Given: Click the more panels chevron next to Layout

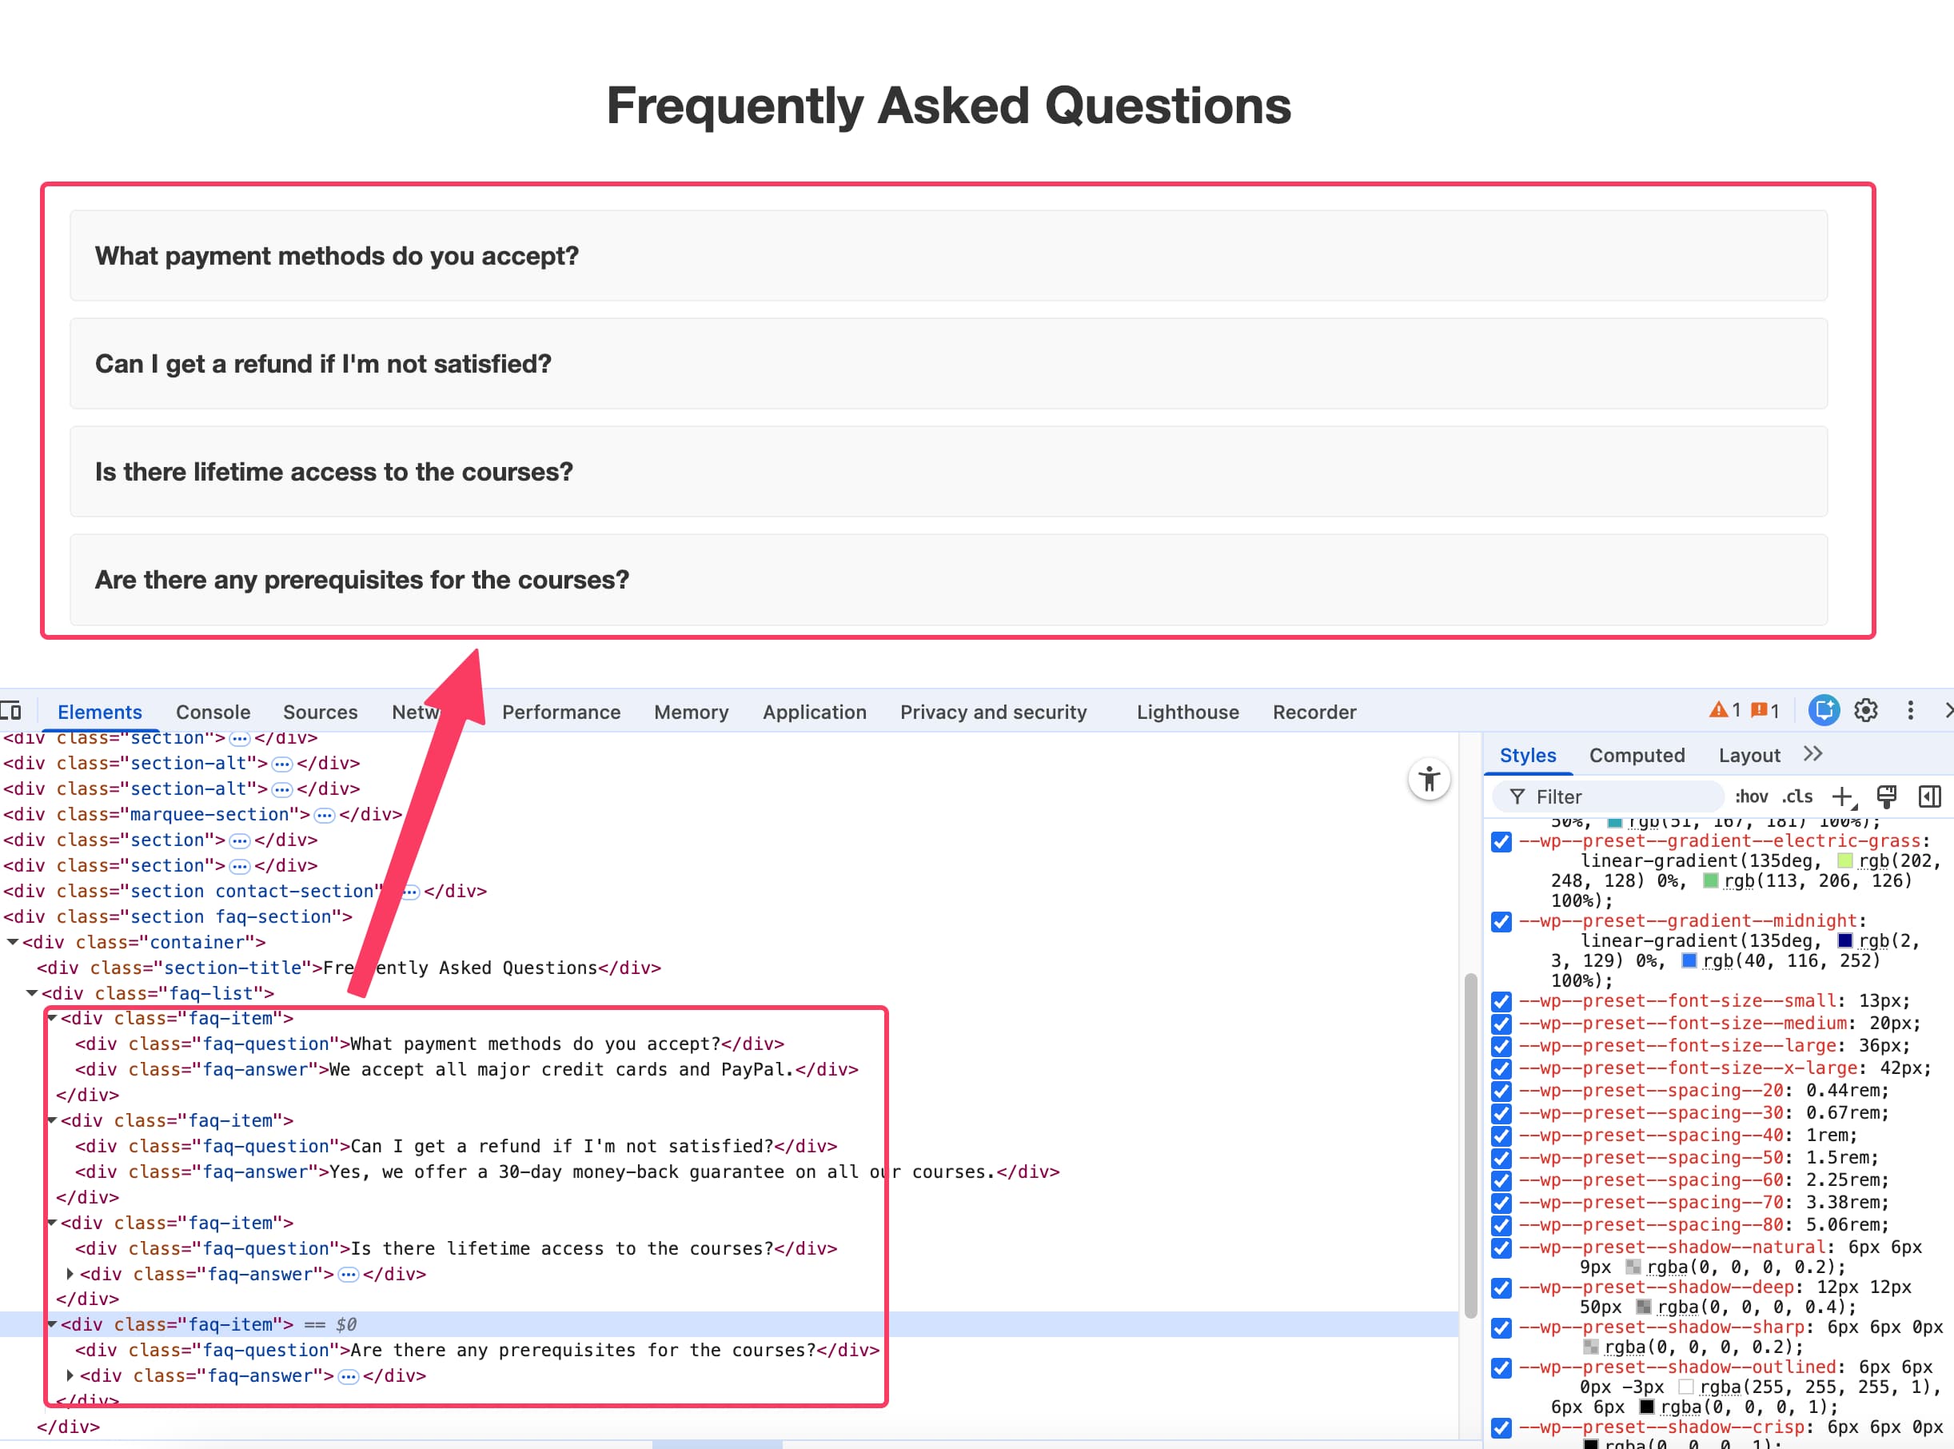Looking at the screenshot, I should 1812,754.
